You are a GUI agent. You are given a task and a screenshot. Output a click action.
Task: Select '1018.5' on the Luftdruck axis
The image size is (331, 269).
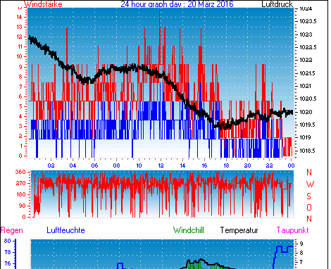tap(308, 151)
